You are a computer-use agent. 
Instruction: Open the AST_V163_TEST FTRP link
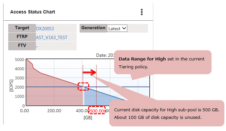(x=51, y=37)
